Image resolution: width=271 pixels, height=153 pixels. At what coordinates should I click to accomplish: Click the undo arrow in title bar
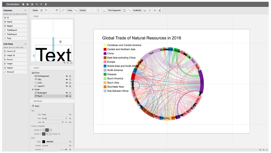[37, 4]
